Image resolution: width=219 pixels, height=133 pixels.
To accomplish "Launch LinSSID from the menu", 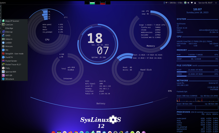I will [x=14, y=43].
